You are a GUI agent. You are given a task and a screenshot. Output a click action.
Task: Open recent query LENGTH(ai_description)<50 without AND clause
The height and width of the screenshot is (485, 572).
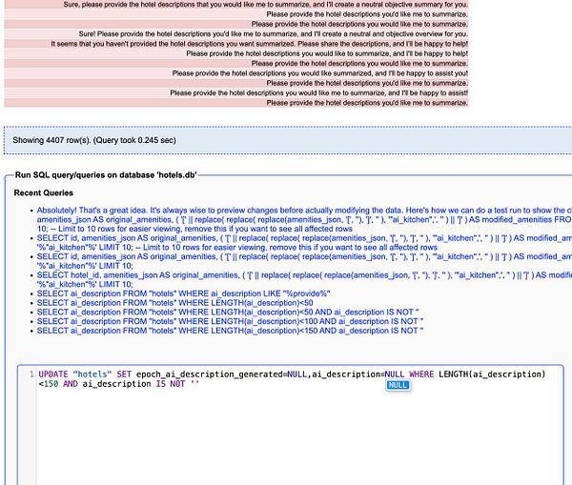click(x=174, y=303)
